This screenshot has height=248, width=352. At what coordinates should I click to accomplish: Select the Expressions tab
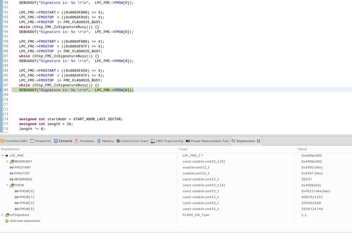tap(246, 141)
